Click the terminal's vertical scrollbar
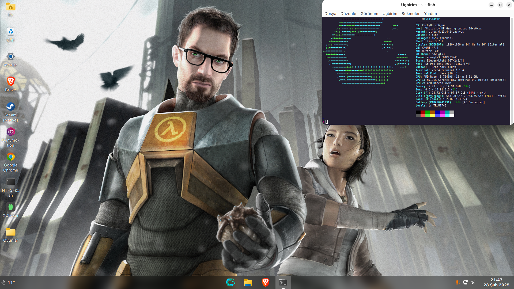 coord(512,71)
